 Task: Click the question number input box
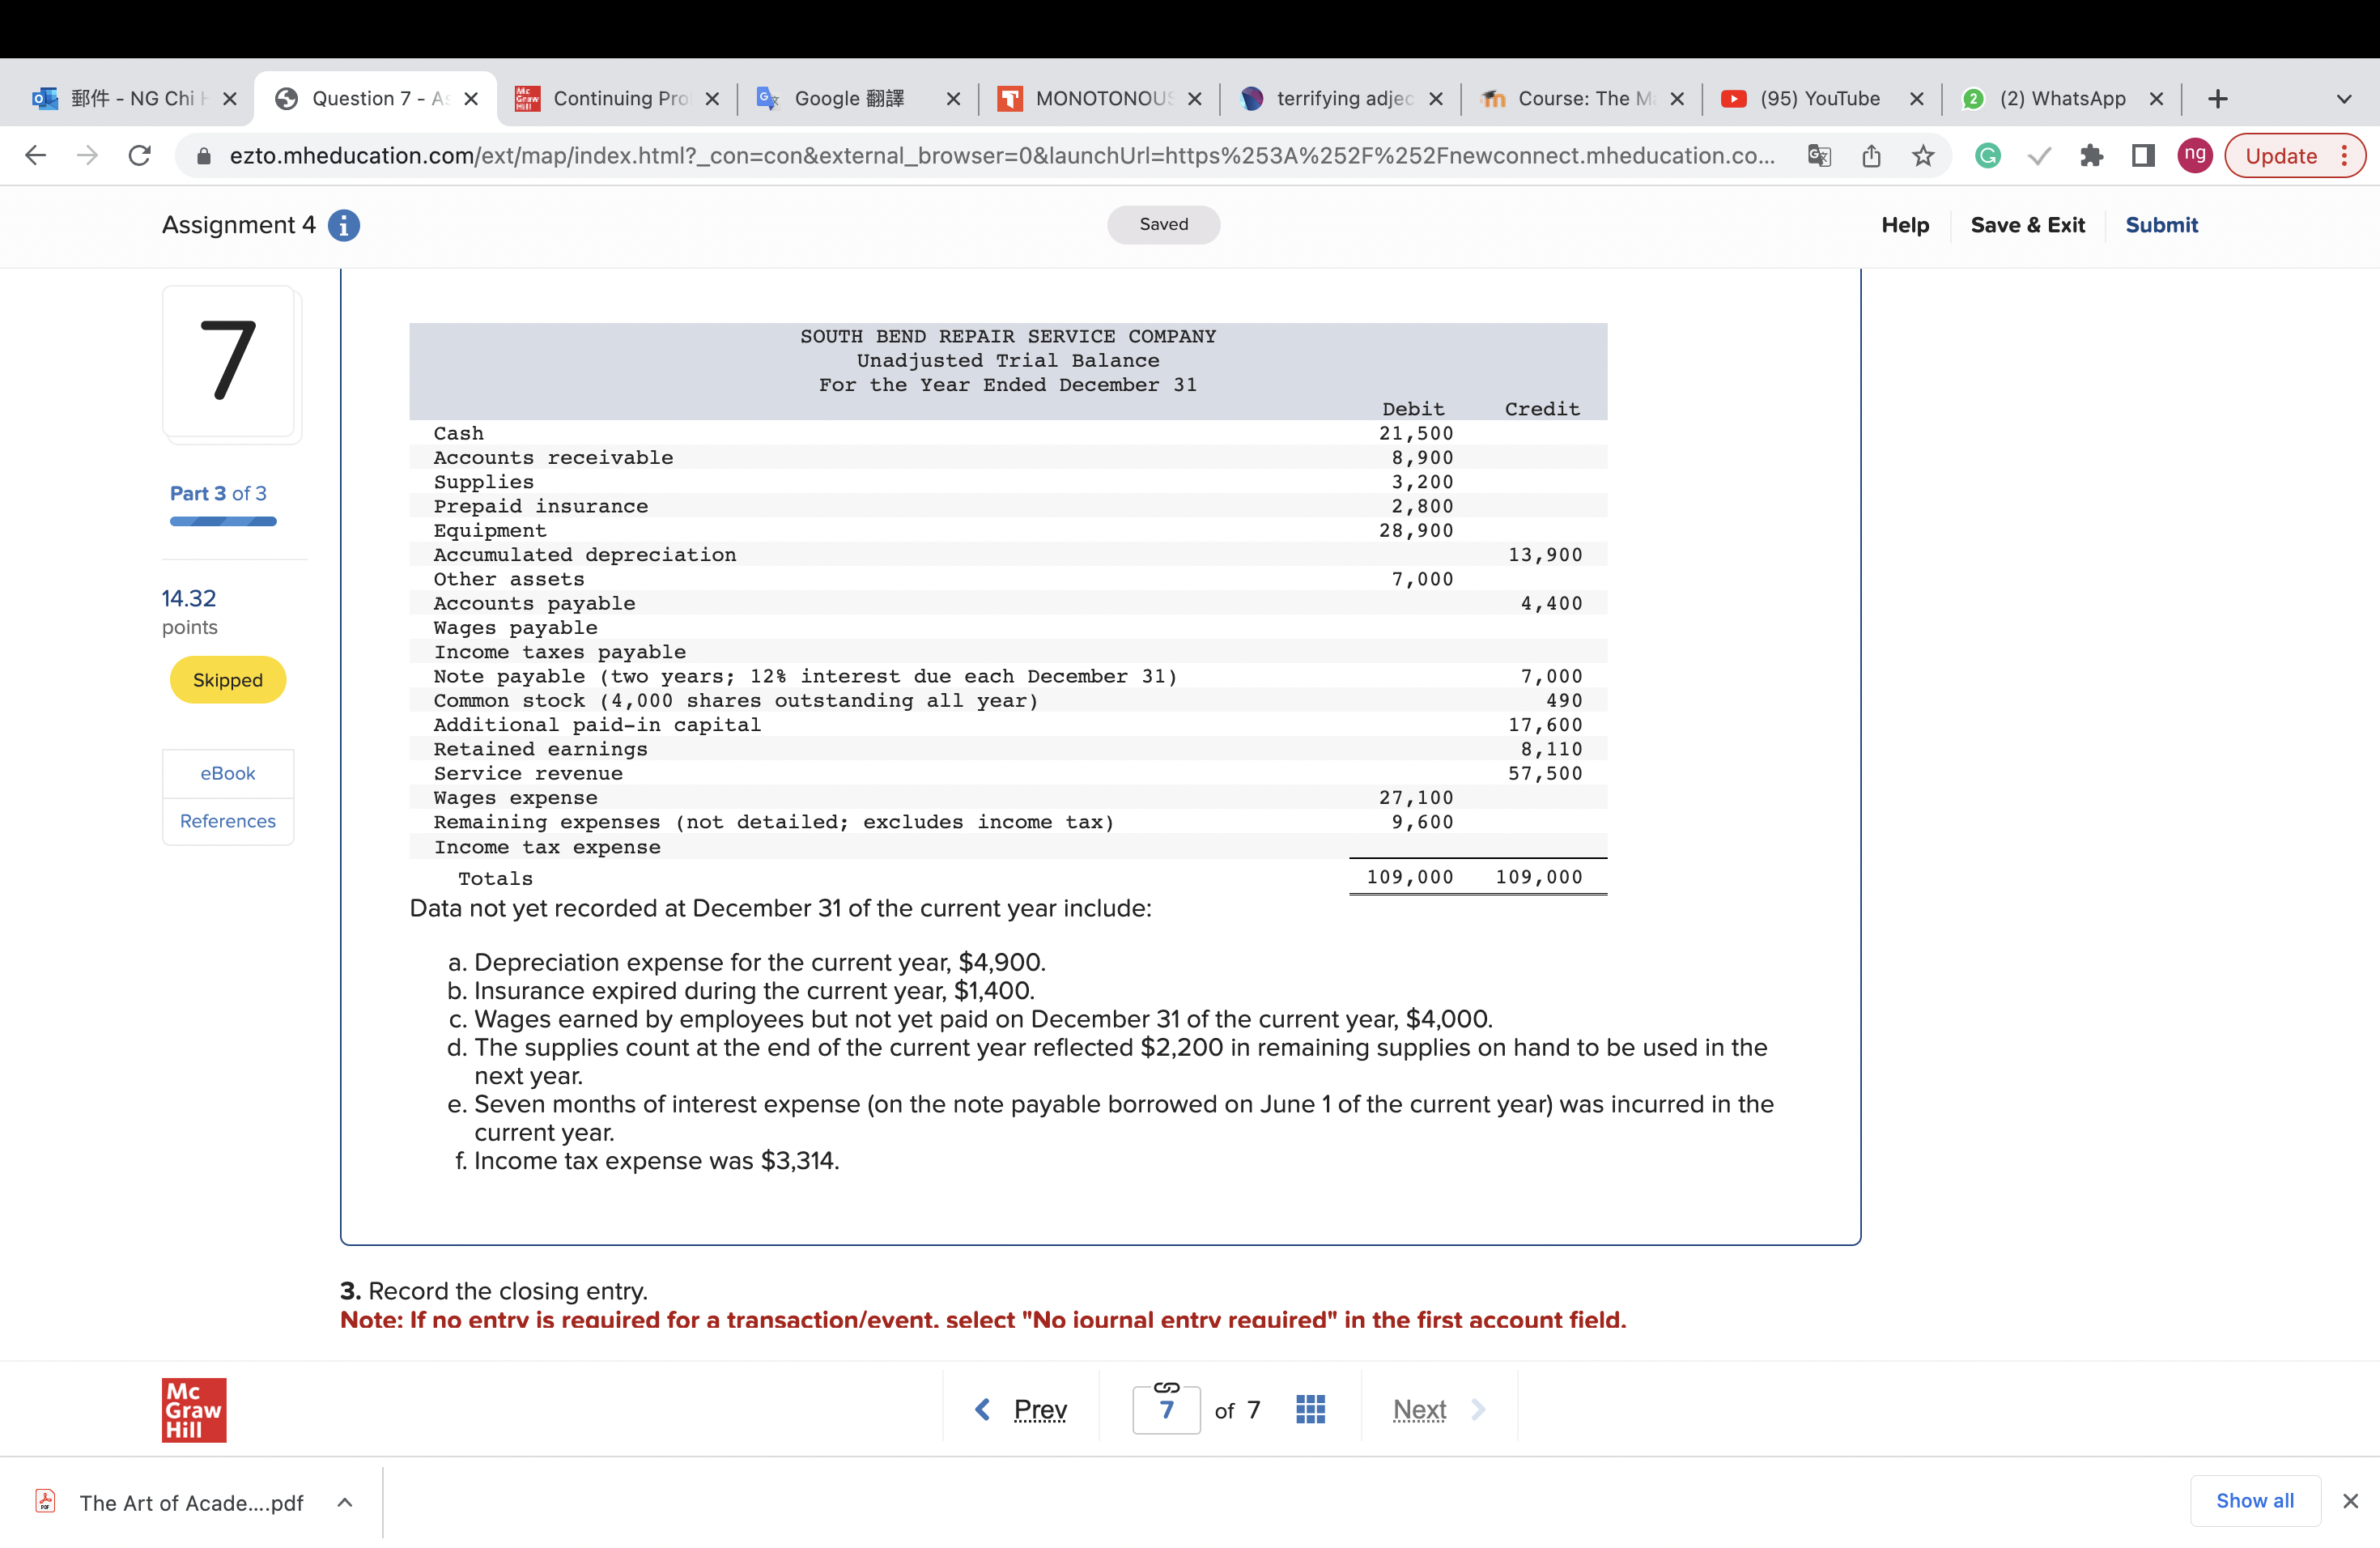(x=1166, y=1410)
